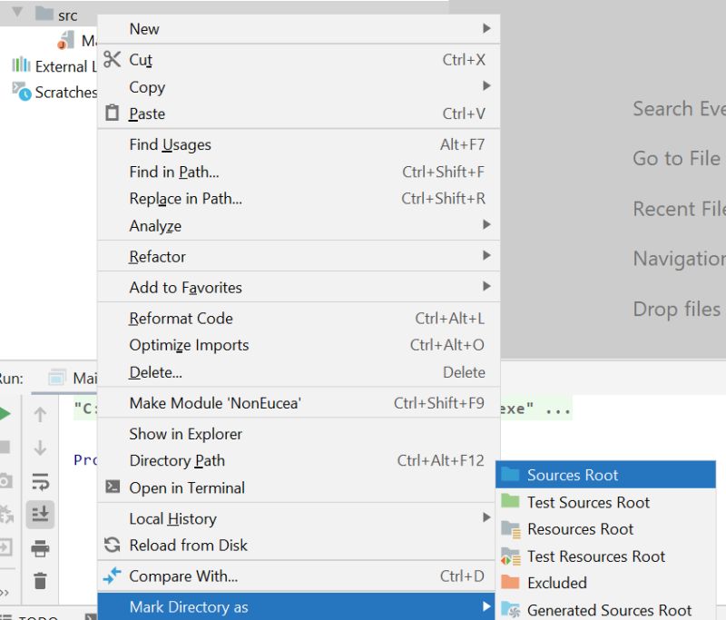
Task: Select Test Sources Root option
Action: [x=588, y=502]
